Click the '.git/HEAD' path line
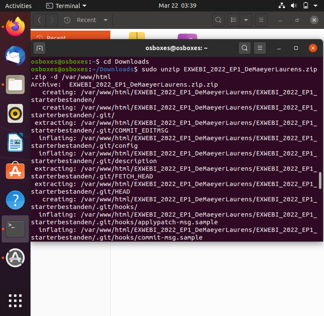 (81, 192)
